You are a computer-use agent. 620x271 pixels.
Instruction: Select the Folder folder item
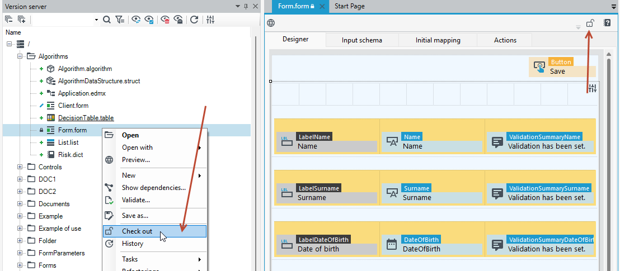(48, 241)
